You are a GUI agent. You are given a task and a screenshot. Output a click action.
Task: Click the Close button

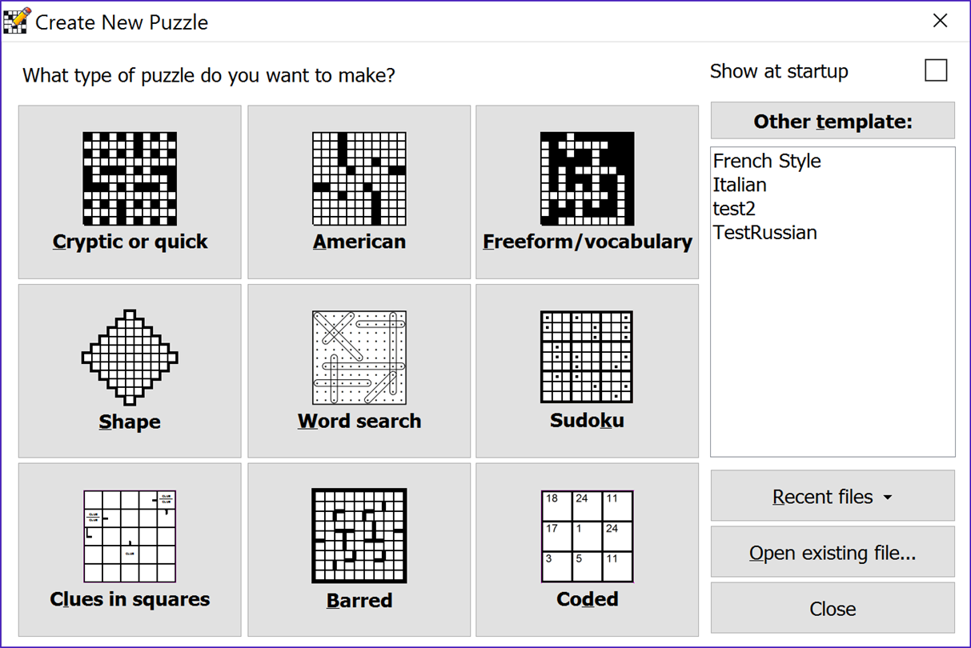[x=833, y=608]
